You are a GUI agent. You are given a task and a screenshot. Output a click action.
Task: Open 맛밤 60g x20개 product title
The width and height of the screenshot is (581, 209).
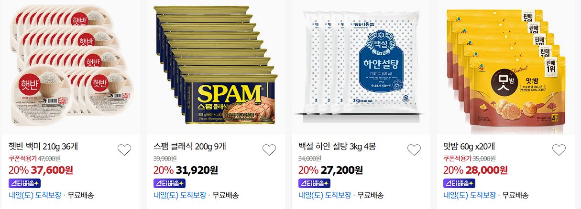click(x=469, y=146)
